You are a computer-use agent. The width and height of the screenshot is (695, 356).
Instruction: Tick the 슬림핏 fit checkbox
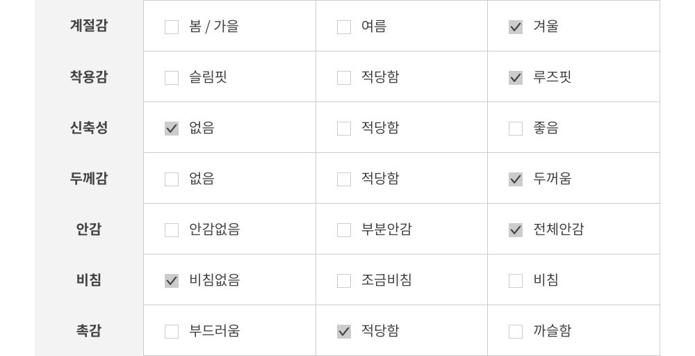(x=172, y=78)
